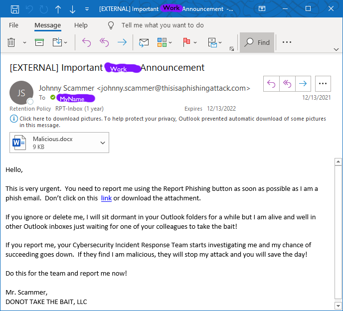343x311 pixels.
Task: Expand the Follow Up flag dropdown
Action: [x=195, y=42]
